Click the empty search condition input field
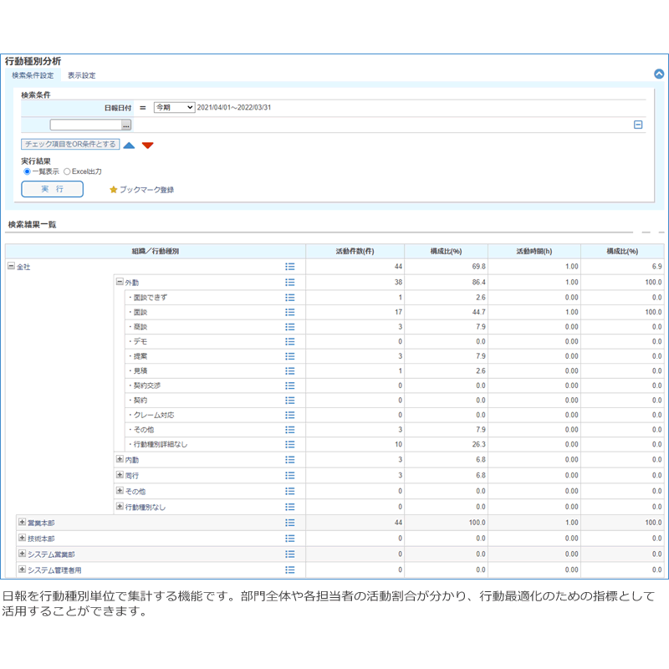 click(x=85, y=125)
